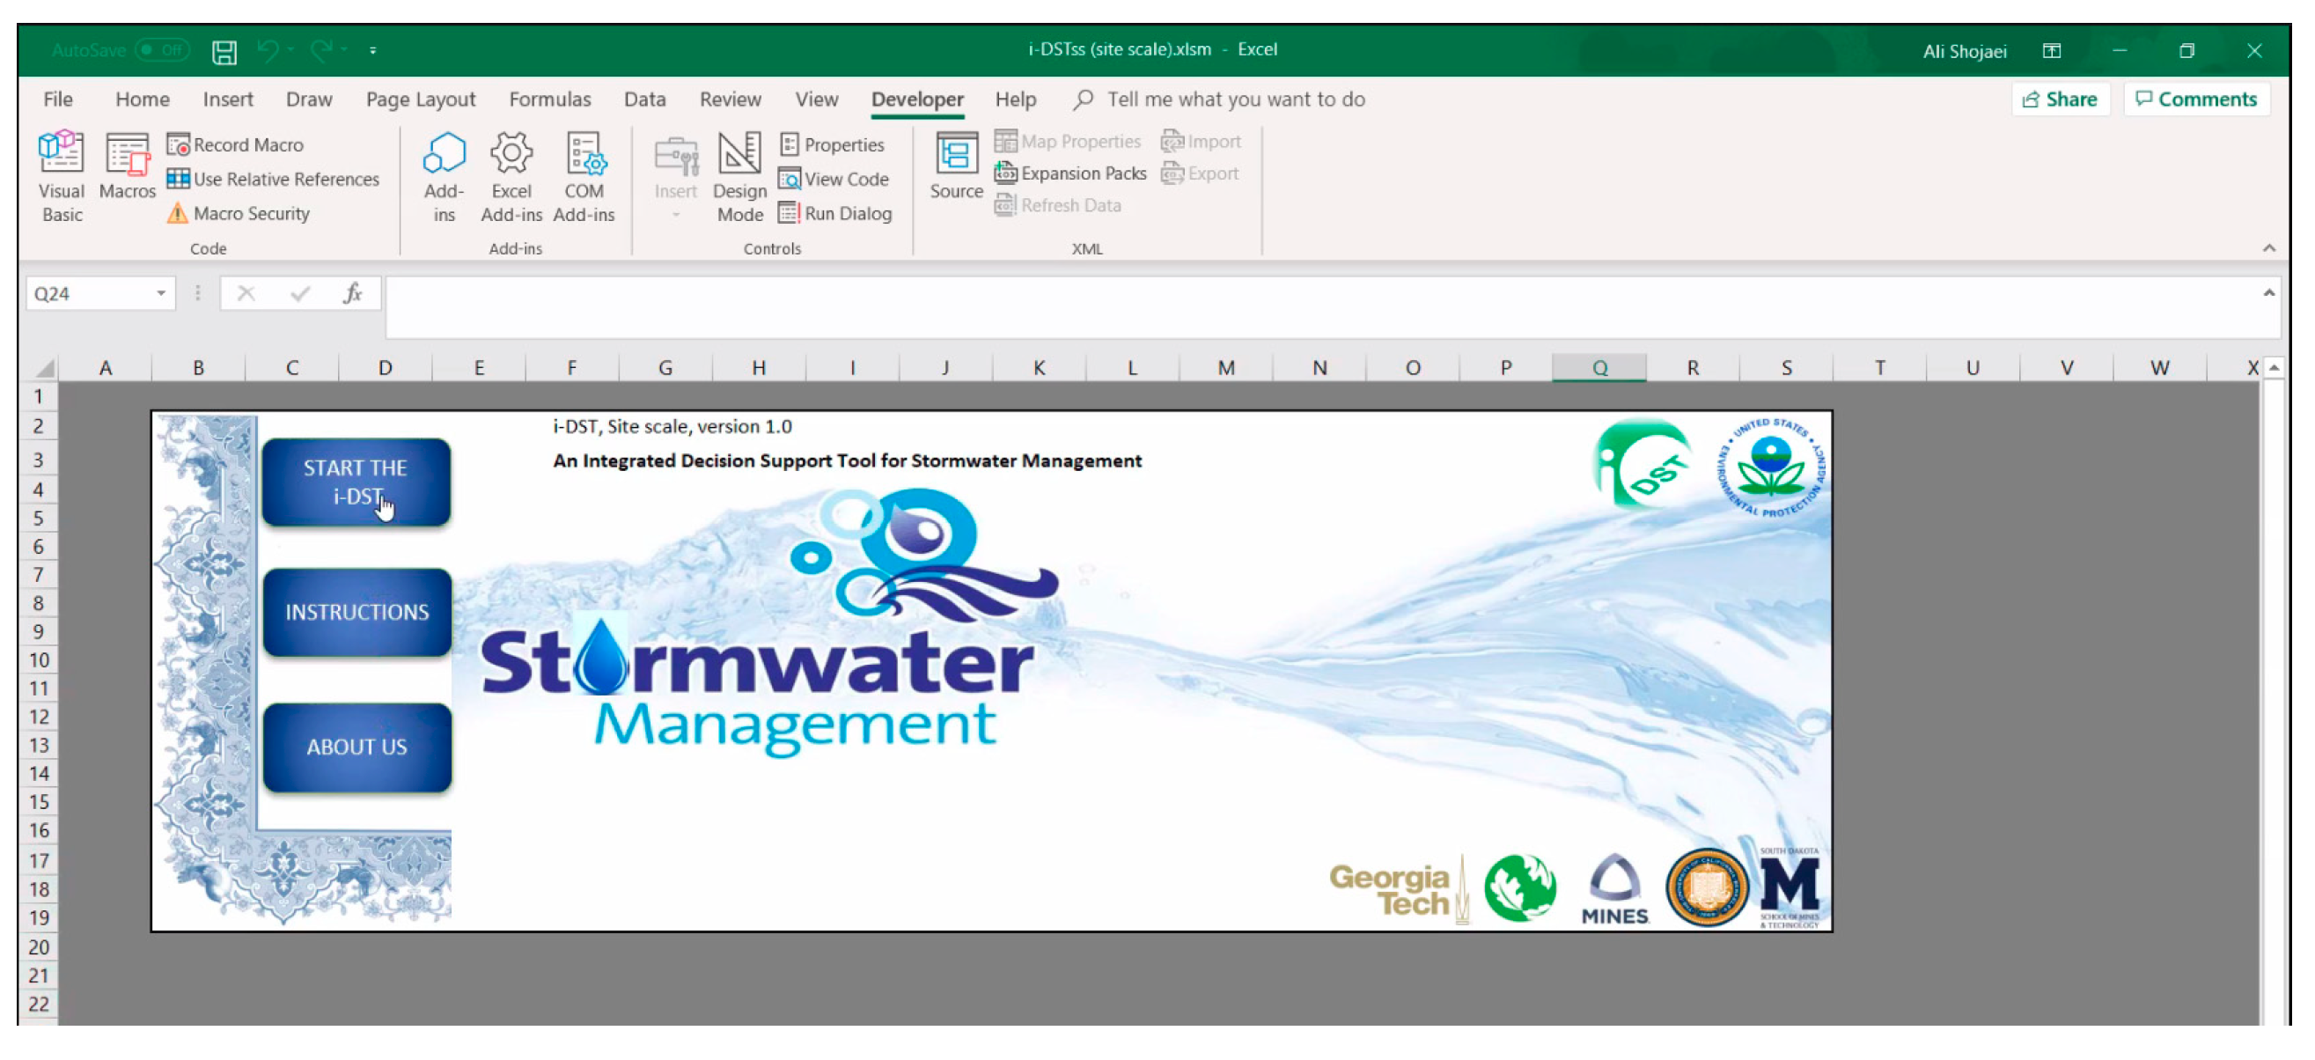Click the MINES logo
This screenshot has width=2315, height=1060.
coord(1615,888)
